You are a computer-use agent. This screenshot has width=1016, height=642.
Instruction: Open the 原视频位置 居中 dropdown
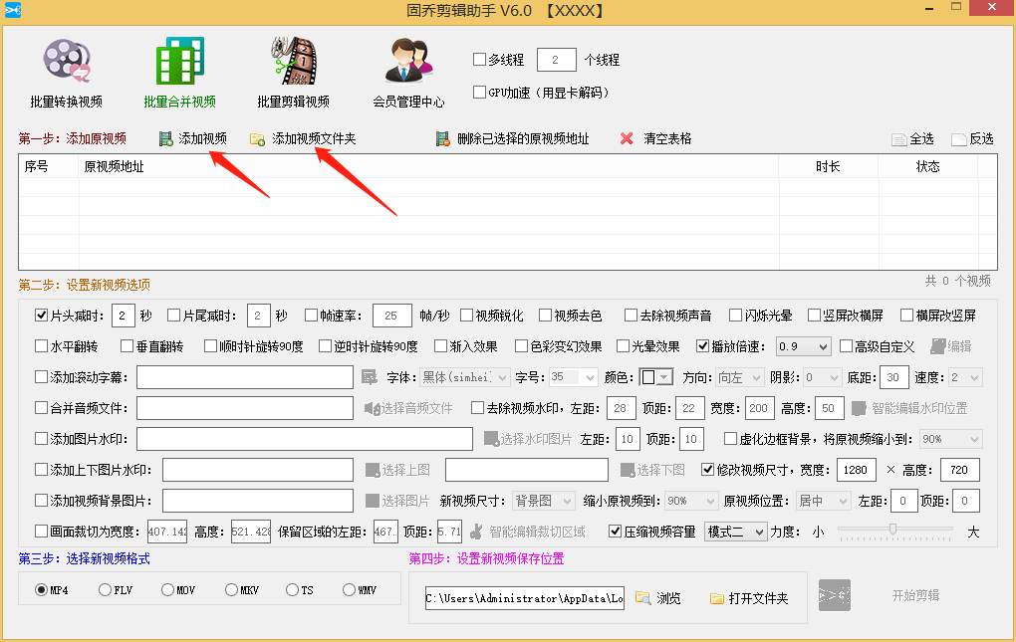click(x=824, y=501)
